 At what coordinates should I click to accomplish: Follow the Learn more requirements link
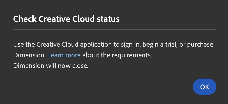[64, 55]
